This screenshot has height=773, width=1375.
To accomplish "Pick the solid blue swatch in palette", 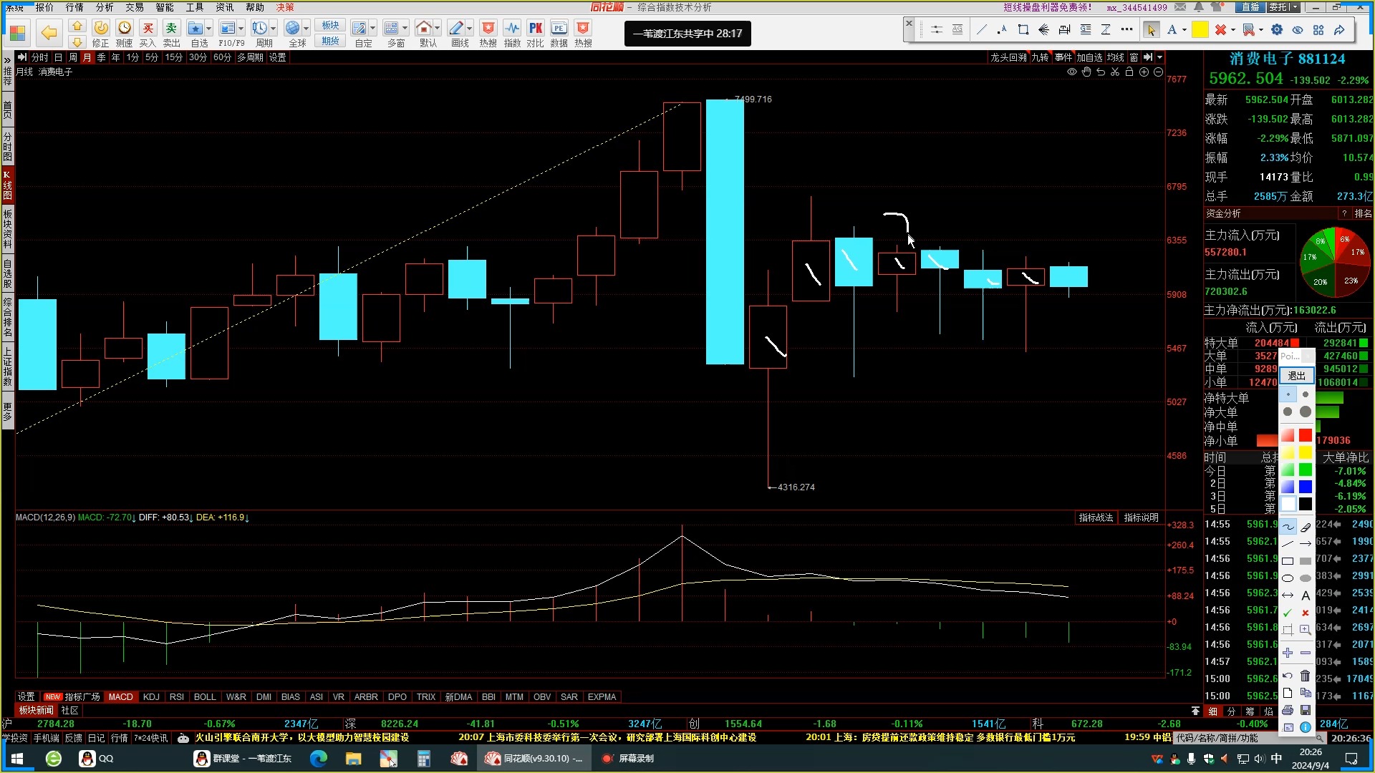I will point(1306,487).
